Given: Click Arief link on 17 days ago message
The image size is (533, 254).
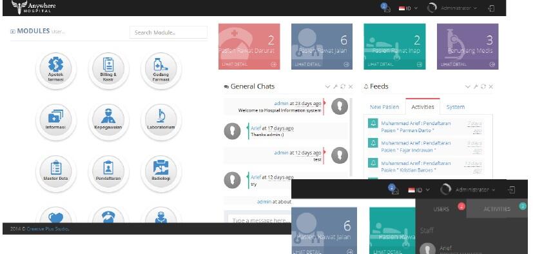Looking at the screenshot, I should tap(256, 128).
